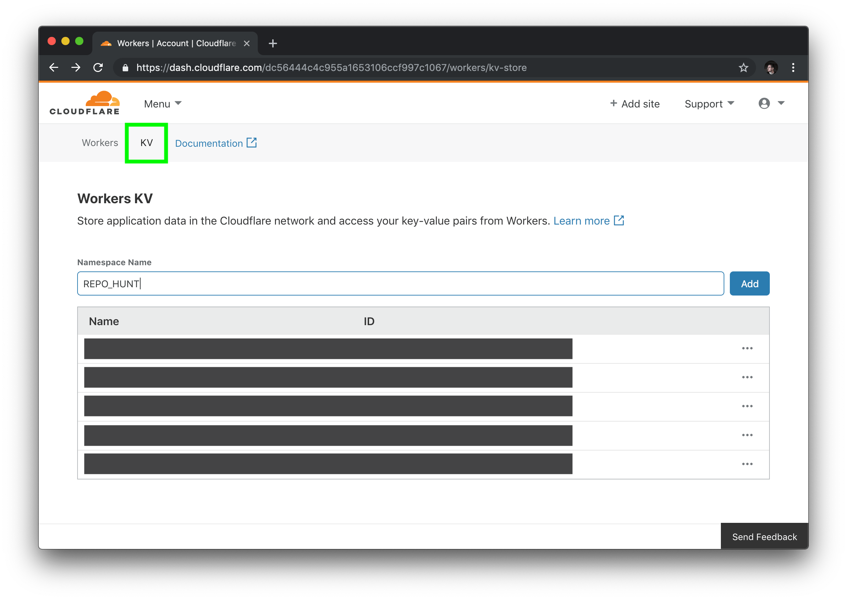Image resolution: width=847 pixels, height=600 pixels.
Task: Click the browser forward arrow
Action: [76, 68]
